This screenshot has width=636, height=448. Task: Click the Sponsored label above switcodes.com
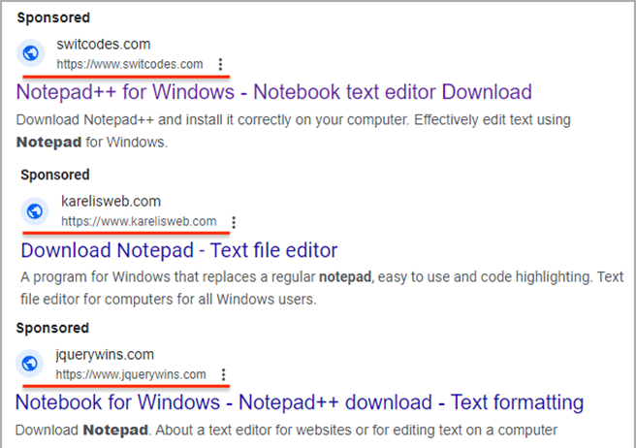tap(53, 17)
